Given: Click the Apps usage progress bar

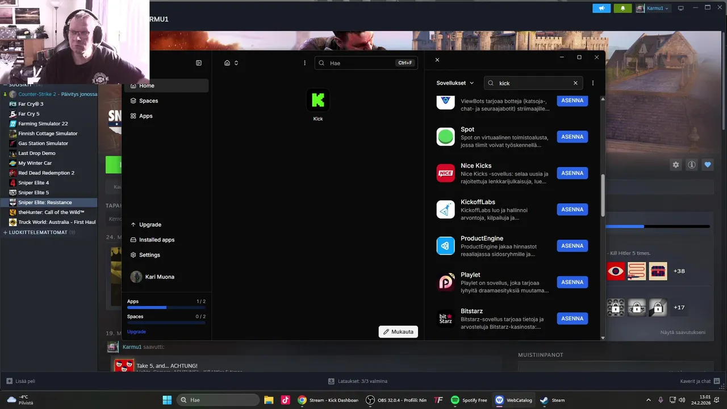Looking at the screenshot, I should pyautogui.click(x=166, y=307).
